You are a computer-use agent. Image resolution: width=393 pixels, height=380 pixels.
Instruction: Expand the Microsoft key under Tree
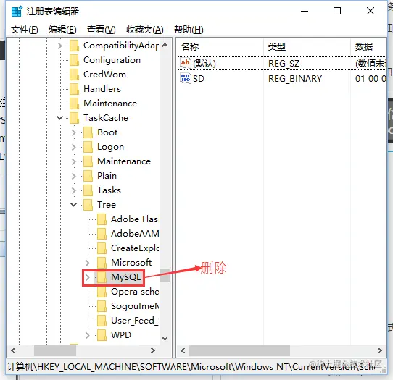(x=88, y=263)
